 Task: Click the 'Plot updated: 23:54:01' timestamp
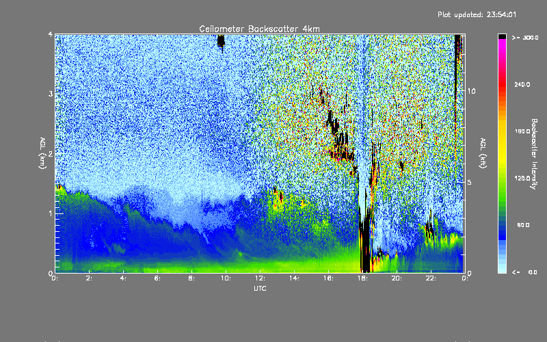[477, 14]
